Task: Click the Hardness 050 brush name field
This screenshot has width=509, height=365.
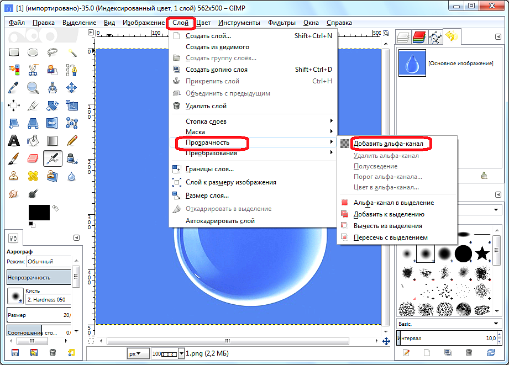Action: click(x=49, y=299)
